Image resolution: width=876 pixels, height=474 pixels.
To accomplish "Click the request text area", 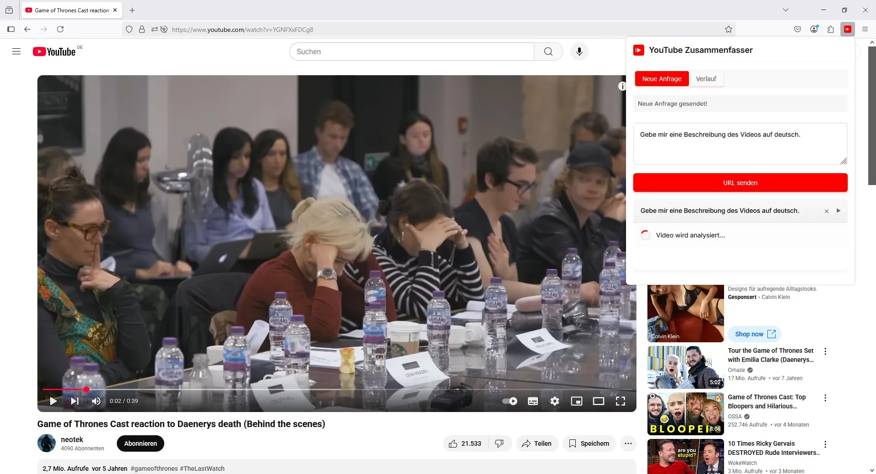I will click(740, 144).
